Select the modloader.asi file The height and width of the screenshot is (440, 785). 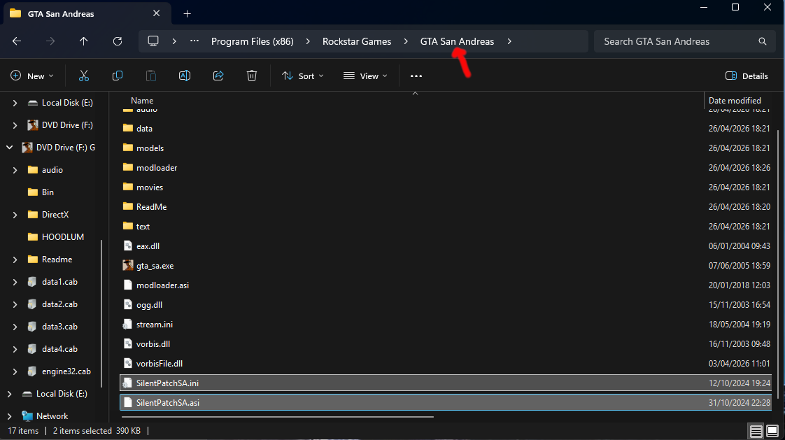point(446,285)
